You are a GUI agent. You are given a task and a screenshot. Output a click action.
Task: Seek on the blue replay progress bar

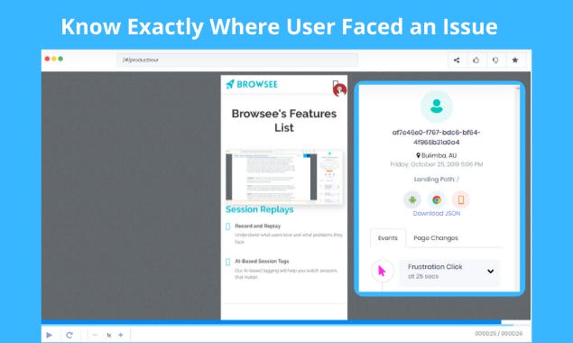point(271,322)
